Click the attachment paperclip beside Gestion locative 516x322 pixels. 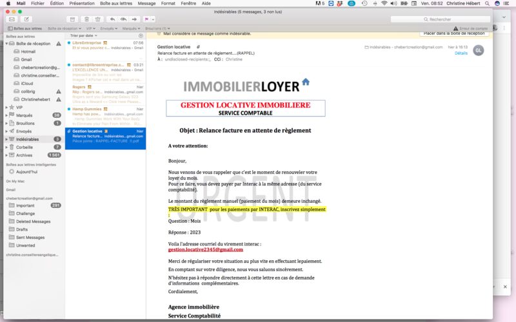[198, 47]
